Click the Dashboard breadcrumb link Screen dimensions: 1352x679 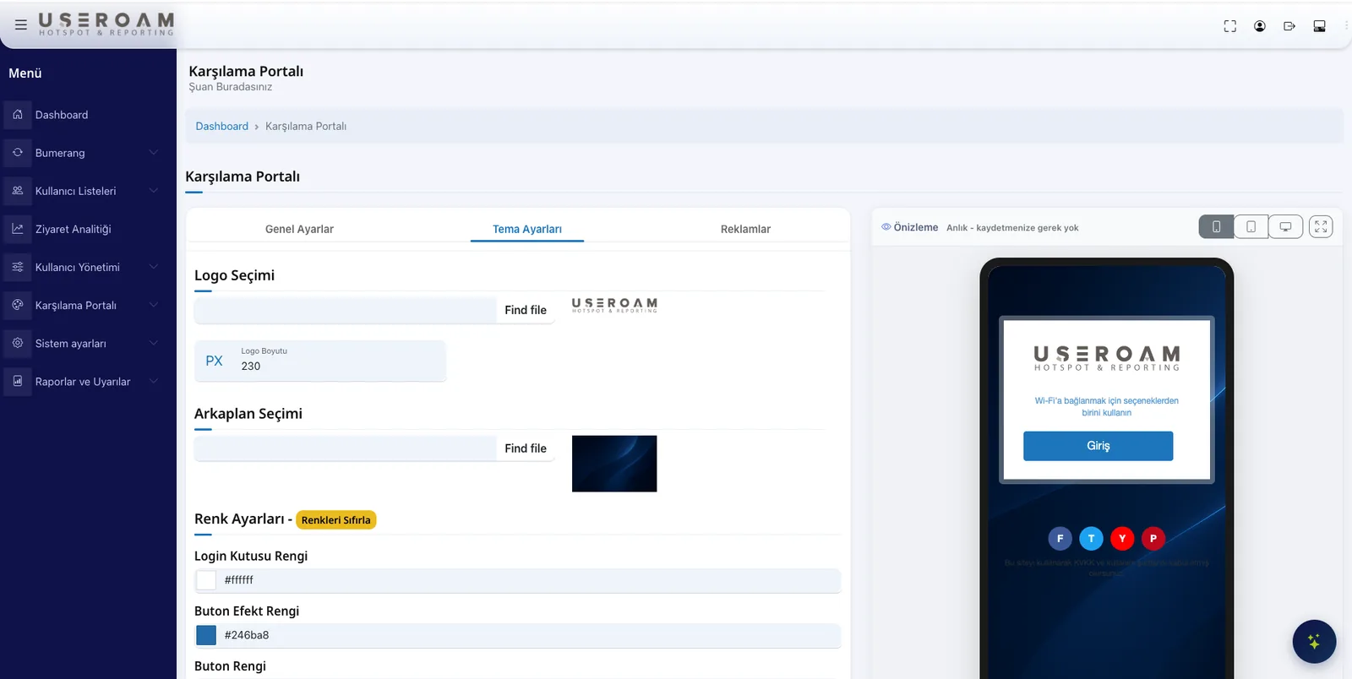[x=222, y=126]
